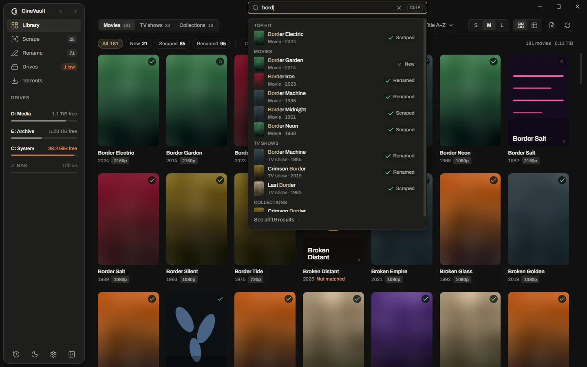Open settings via the gear icon
Viewport: 587px width, 367px height.
(x=53, y=354)
